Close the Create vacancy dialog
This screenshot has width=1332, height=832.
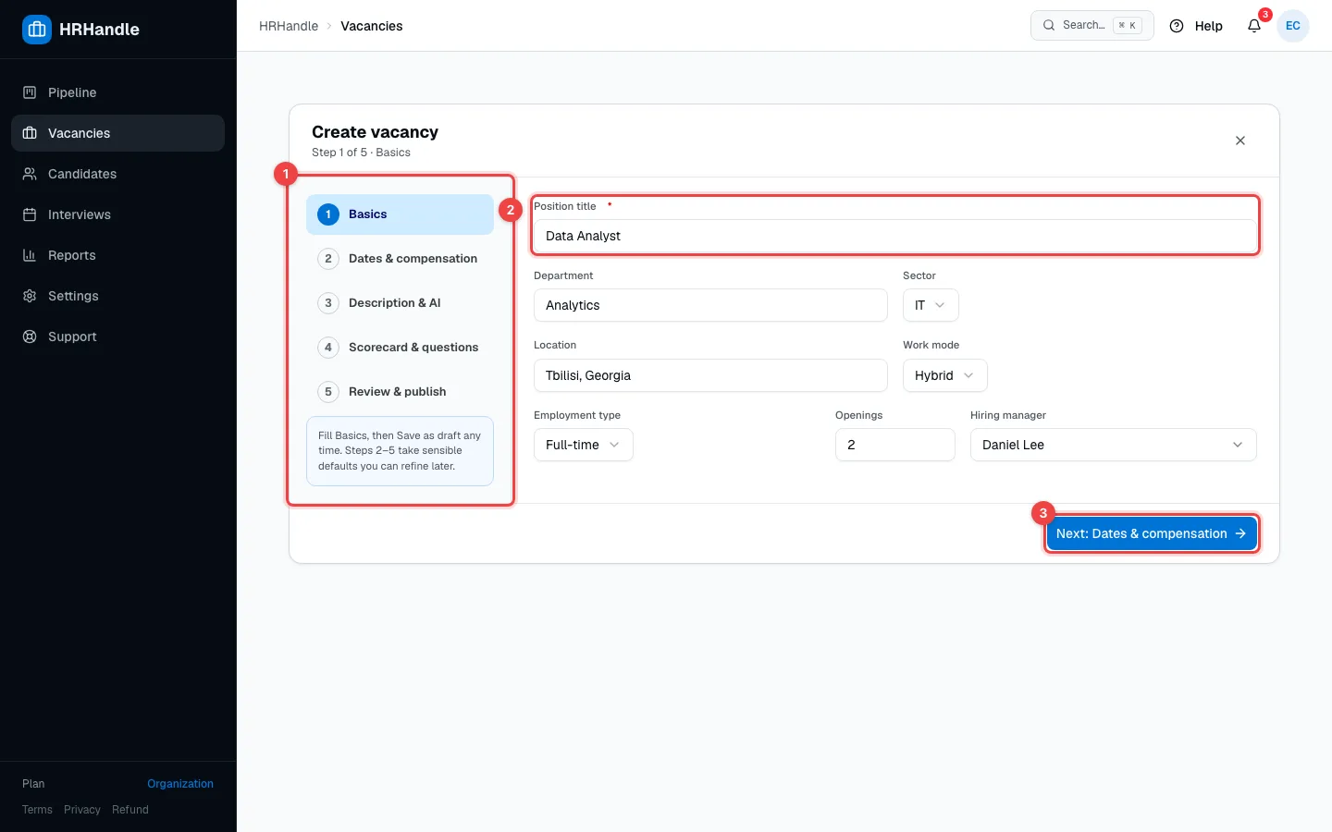[x=1240, y=141]
